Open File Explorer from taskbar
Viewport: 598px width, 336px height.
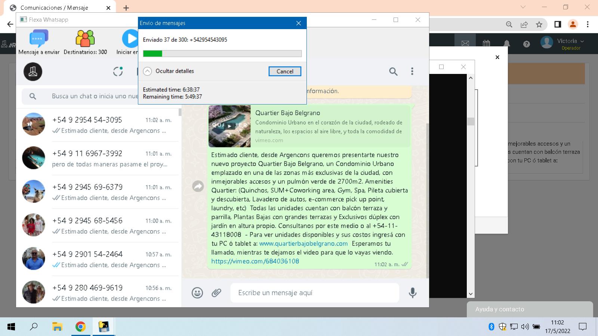pos(57,327)
